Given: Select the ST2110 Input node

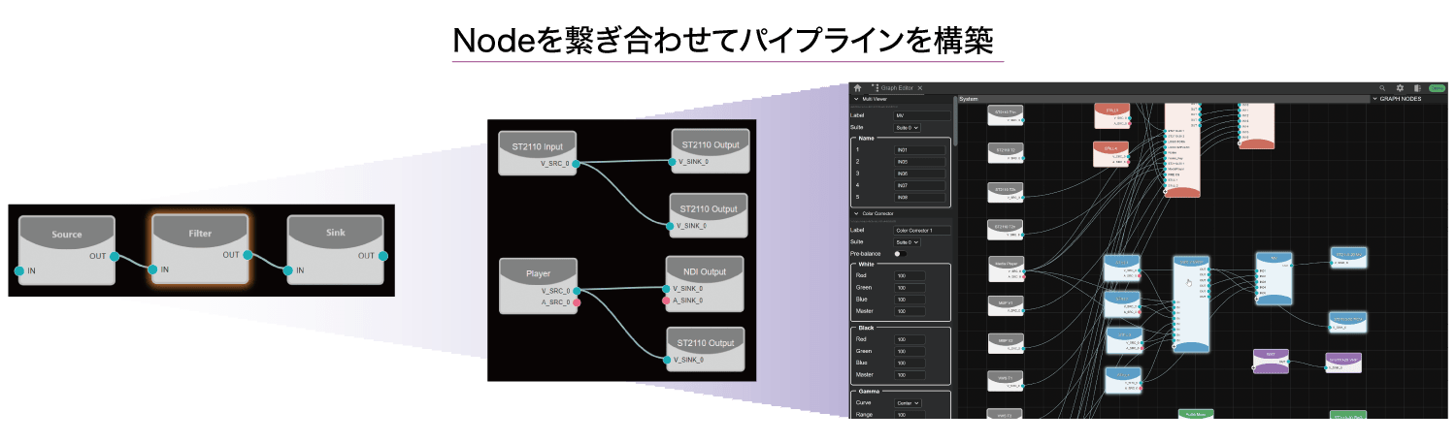Looking at the screenshot, I should click(538, 153).
